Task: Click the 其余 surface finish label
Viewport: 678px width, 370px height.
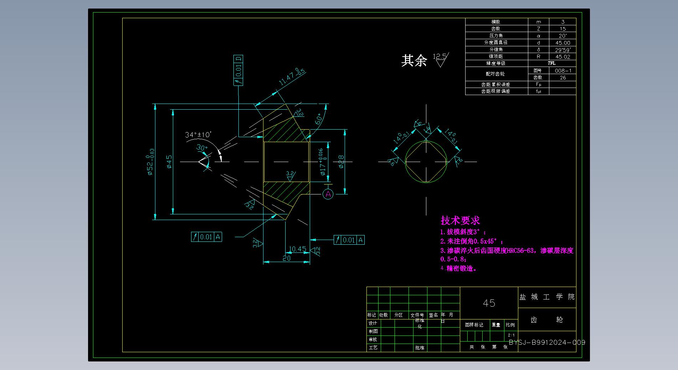Action: [x=414, y=61]
